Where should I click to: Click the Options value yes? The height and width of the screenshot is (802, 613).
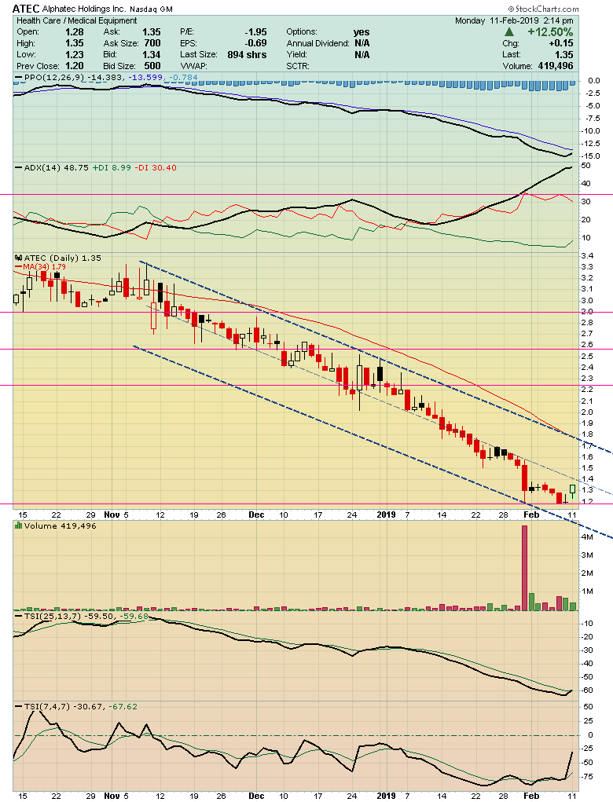point(362,31)
